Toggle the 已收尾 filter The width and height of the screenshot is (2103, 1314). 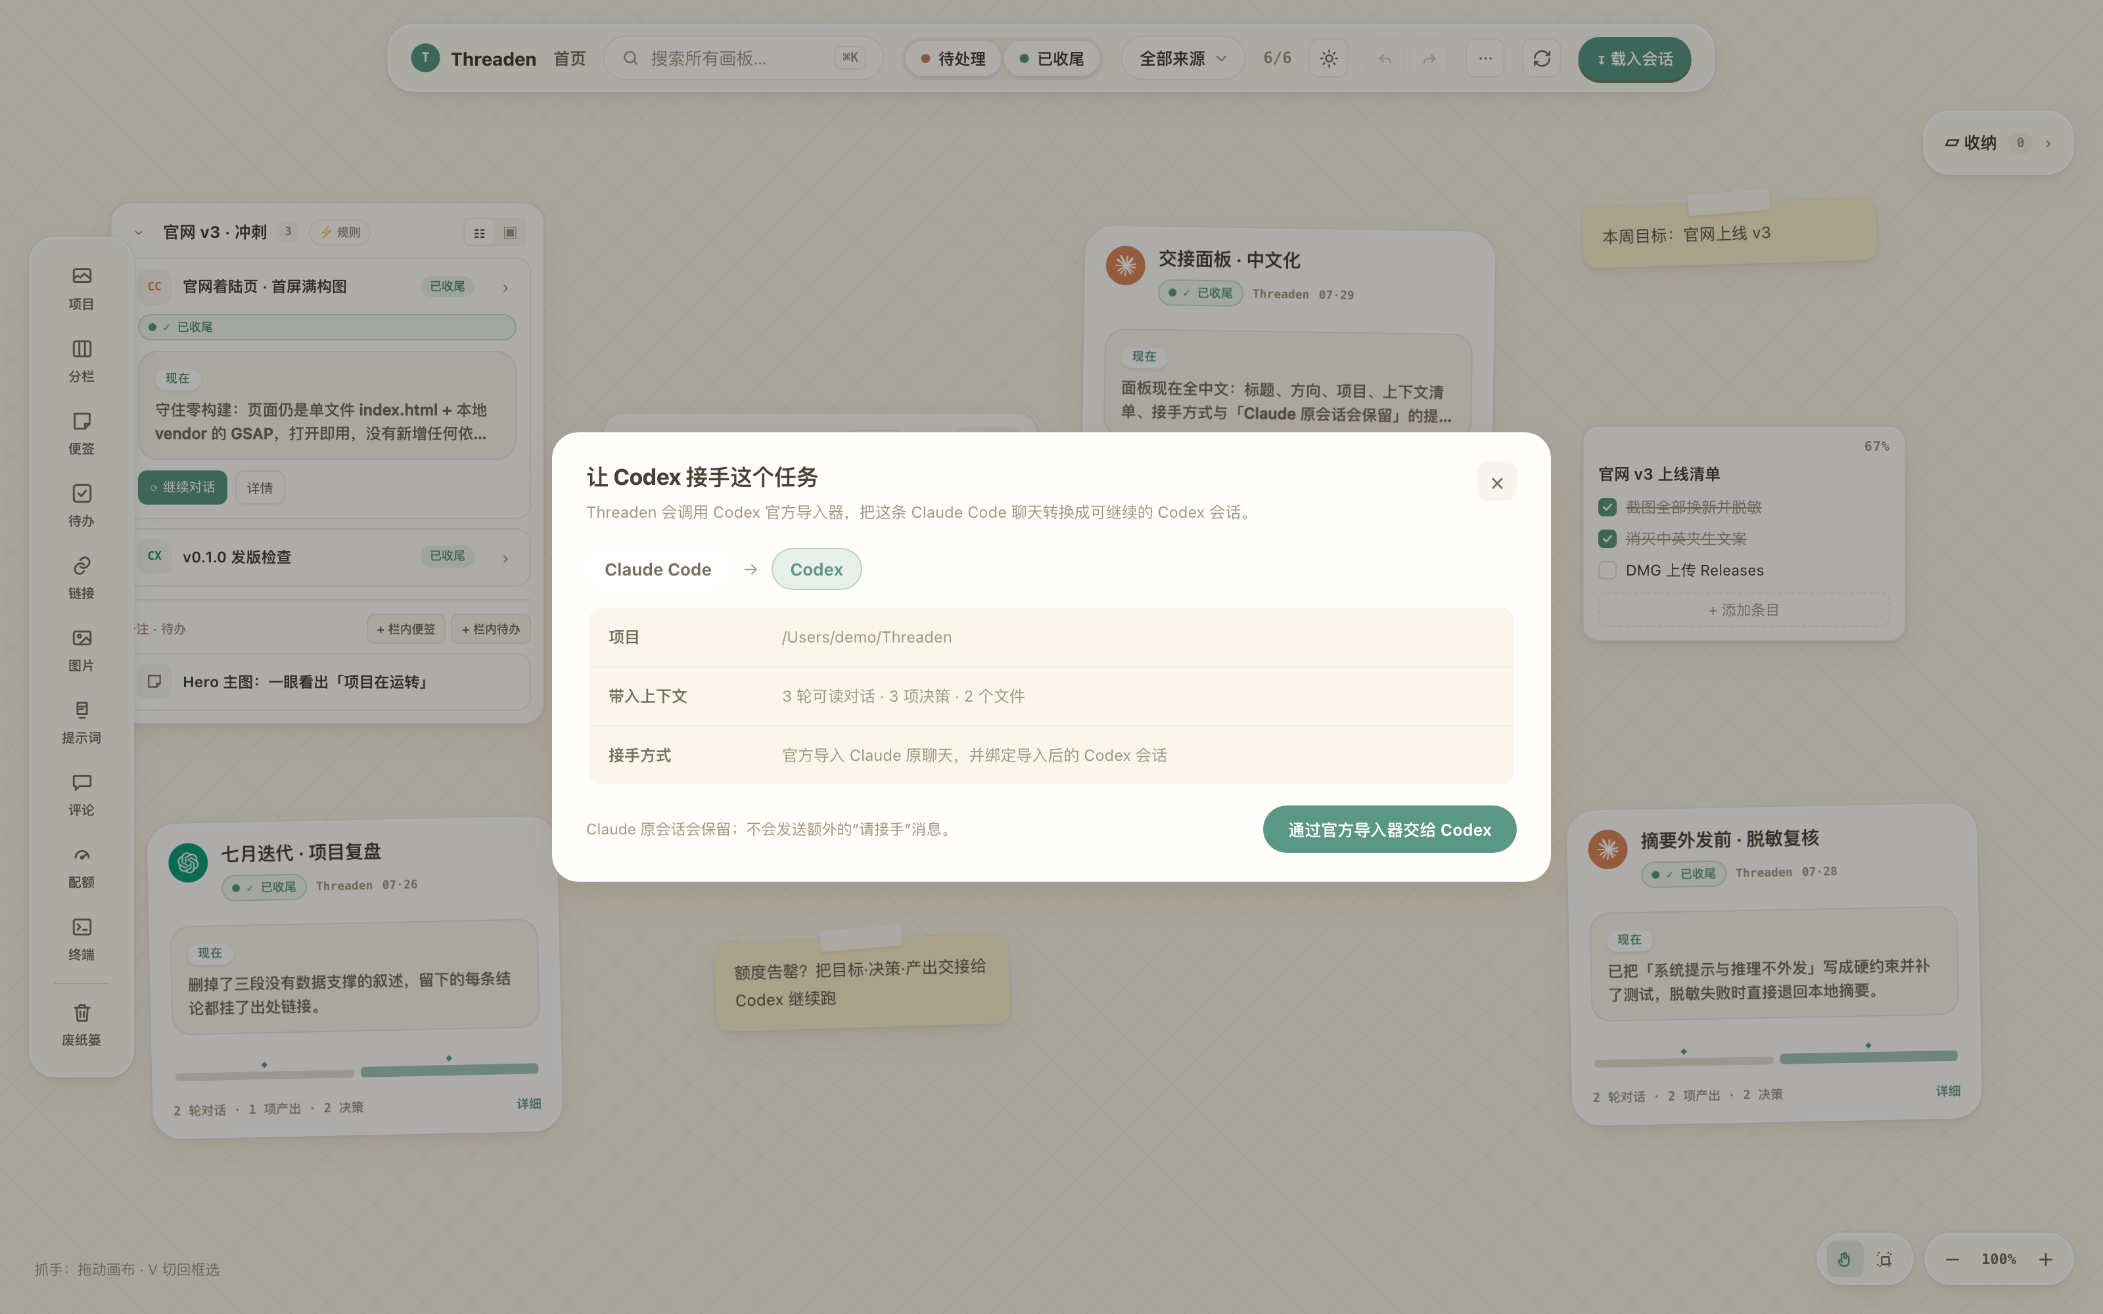(x=1051, y=58)
